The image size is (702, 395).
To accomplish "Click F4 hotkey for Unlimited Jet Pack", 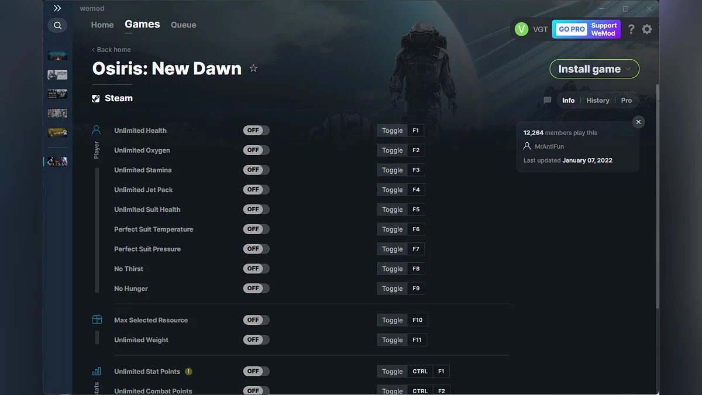I will (x=416, y=190).
